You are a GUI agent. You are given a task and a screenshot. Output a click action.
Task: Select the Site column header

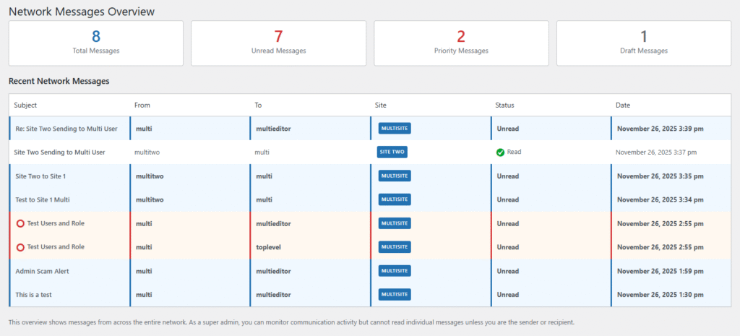pyautogui.click(x=380, y=105)
